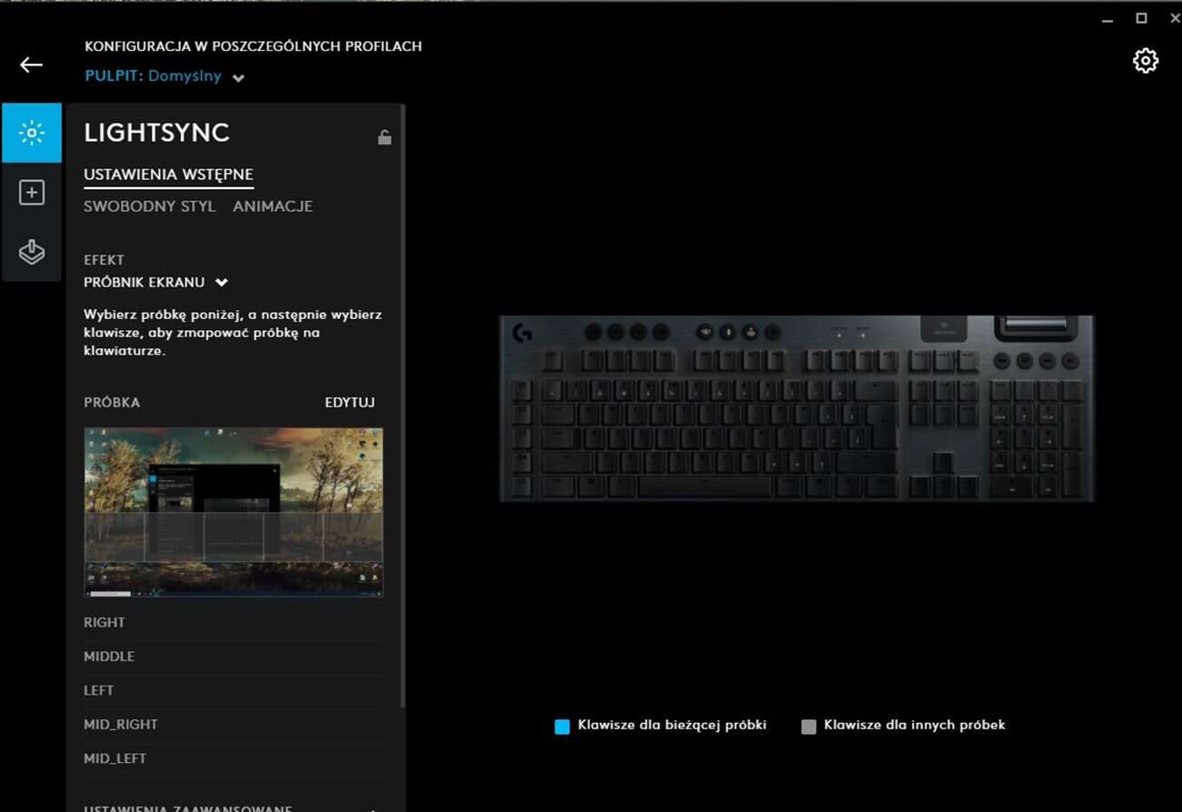Select the RIGHT sample entry
1182x812 pixels.
tap(105, 623)
